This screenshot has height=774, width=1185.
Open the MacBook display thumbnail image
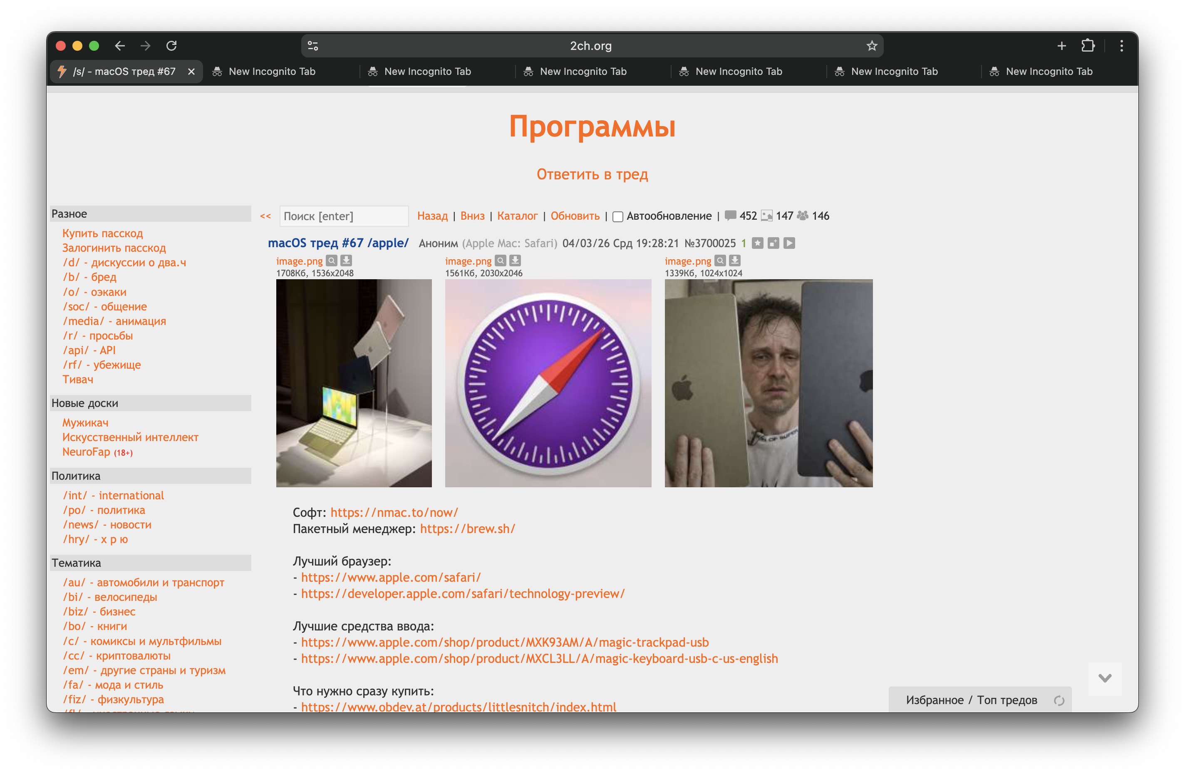point(354,383)
